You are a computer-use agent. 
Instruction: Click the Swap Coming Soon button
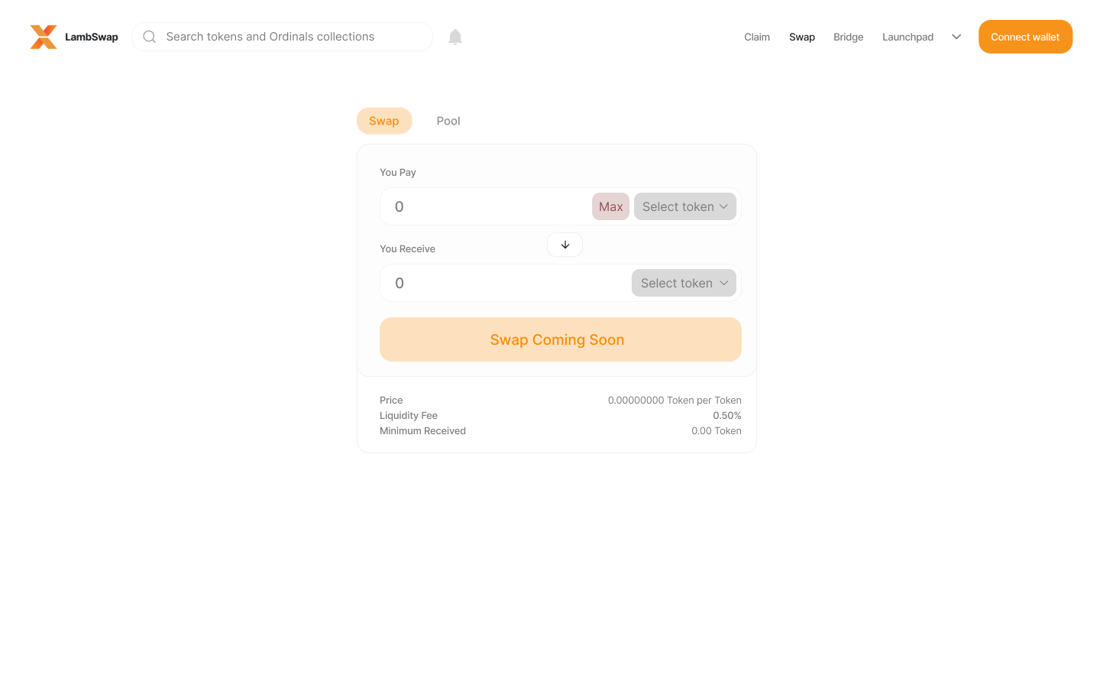pyautogui.click(x=560, y=339)
